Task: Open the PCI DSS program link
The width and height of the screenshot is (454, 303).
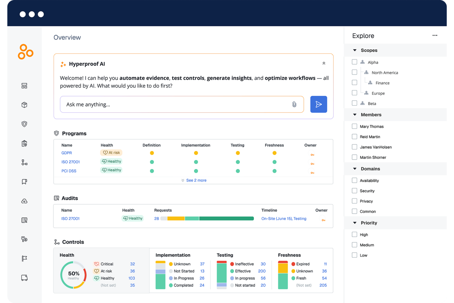Action: [69, 171]
